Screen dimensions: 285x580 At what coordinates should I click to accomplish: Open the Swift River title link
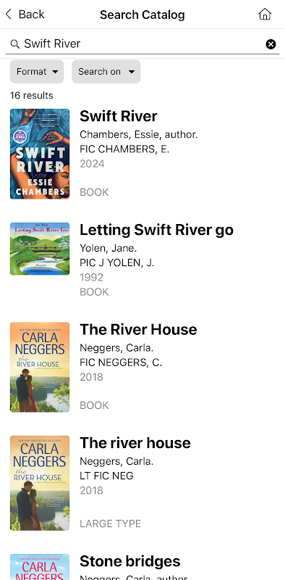[119, 116]
